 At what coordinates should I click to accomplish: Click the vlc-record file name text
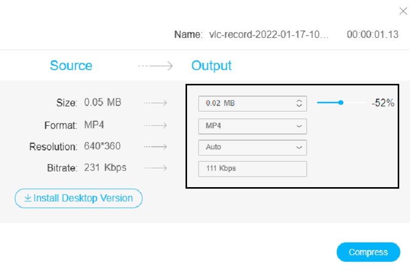pos(269,35)
